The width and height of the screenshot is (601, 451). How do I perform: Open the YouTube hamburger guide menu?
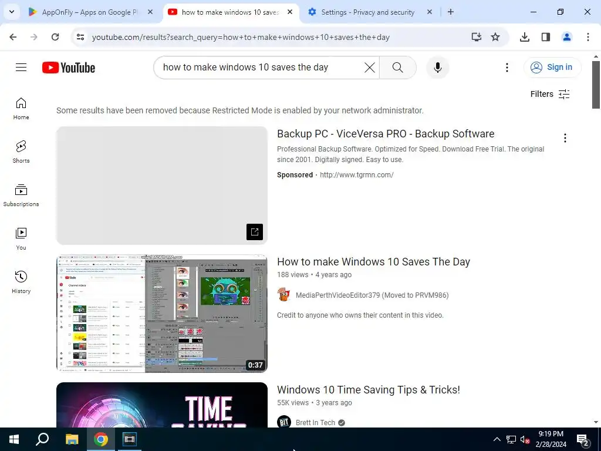click(21, 68)
